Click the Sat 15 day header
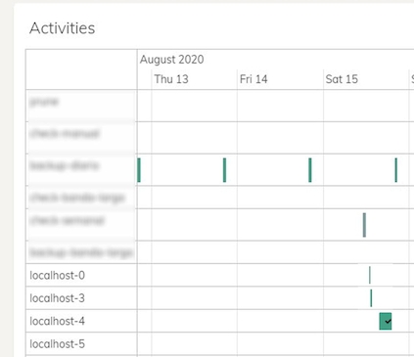Viewport: 414px width, 357px height. pos(342,79)
